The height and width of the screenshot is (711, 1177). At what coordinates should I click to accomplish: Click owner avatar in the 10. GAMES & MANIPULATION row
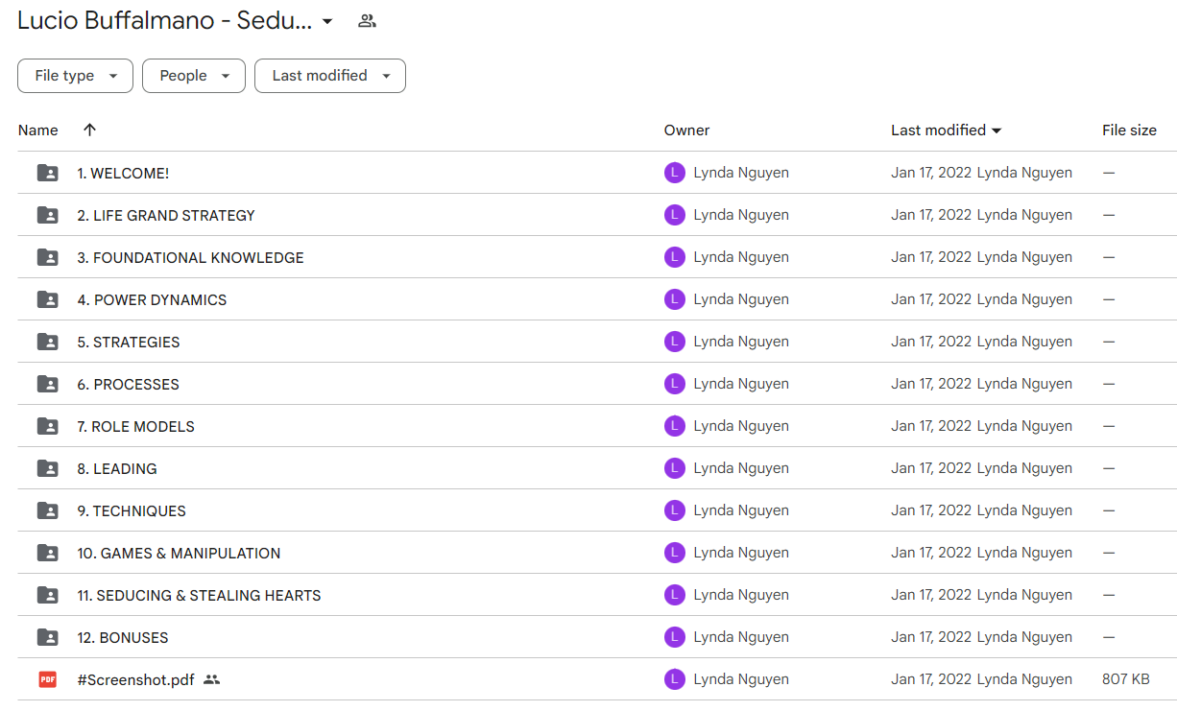pos(675,553)
